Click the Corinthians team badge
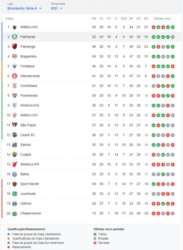The image size is (183, 250). [14, 86]
